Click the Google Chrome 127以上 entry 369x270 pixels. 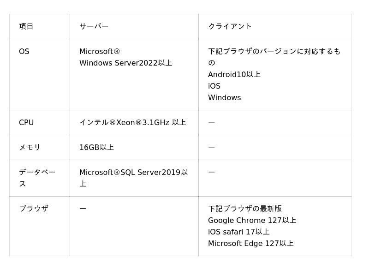tap(252, 221)
